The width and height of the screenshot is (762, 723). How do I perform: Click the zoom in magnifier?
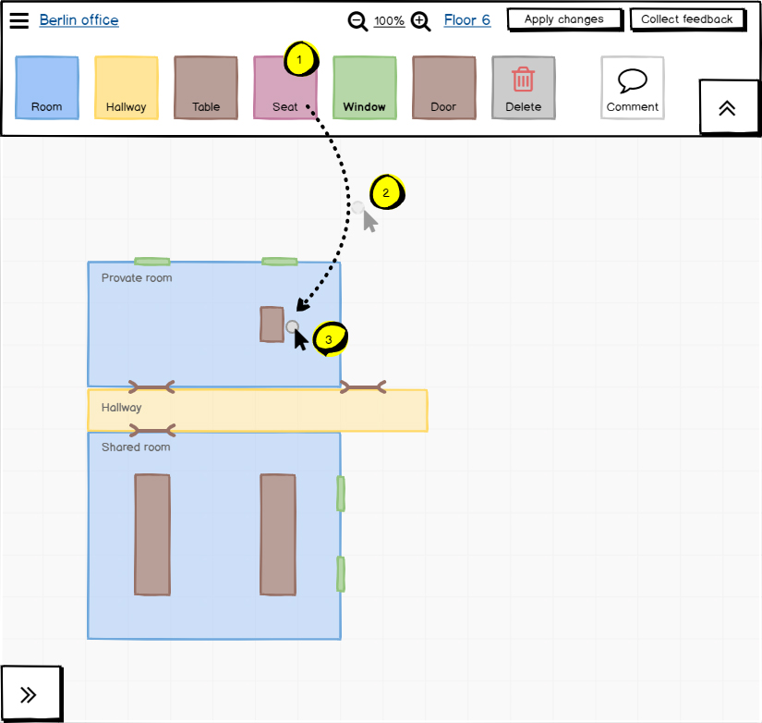point(420,21)
